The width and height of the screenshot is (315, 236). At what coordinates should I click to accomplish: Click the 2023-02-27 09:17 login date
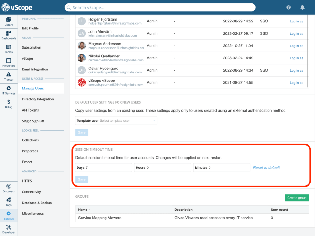[238, 33]
